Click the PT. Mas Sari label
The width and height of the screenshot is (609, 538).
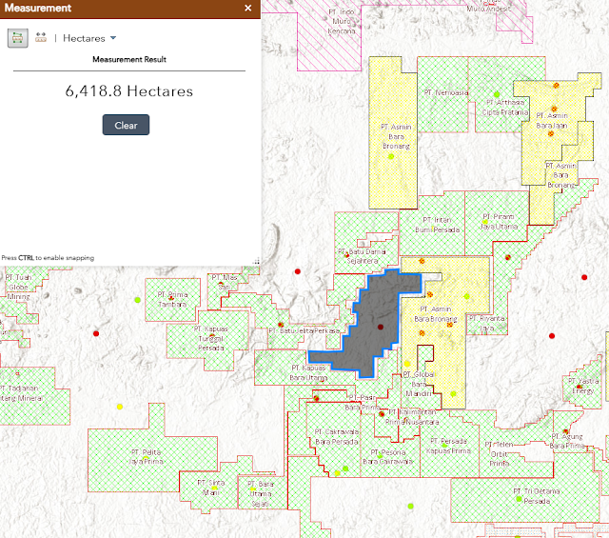click(225, 282)
